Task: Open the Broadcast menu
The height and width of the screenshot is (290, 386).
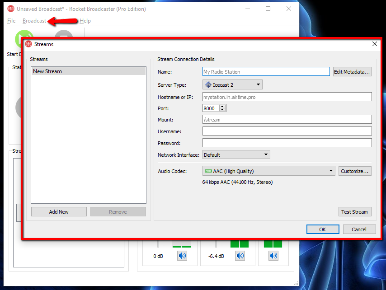Action: (34, 21)
